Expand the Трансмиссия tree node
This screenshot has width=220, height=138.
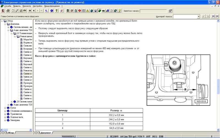[5, 114]
